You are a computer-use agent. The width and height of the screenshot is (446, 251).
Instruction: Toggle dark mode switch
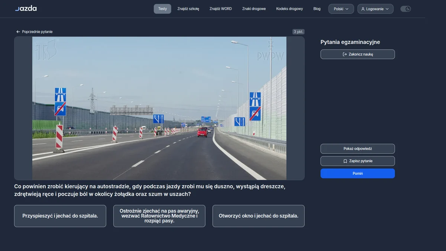[x=405, y=9]
